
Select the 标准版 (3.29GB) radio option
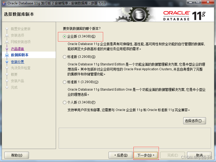click(x=64, y=57)
